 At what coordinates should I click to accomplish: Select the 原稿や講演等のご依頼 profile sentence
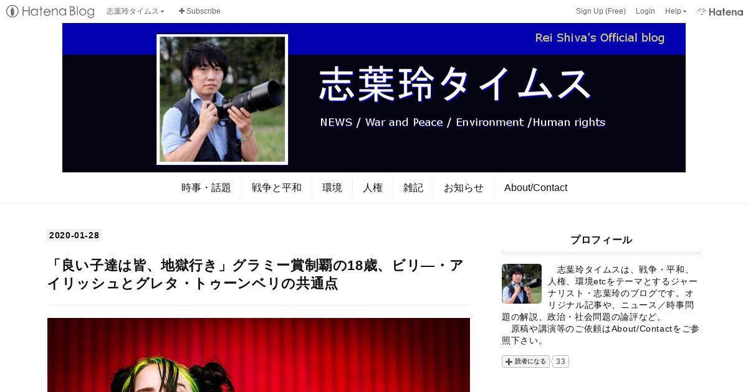tap(601, 335)
